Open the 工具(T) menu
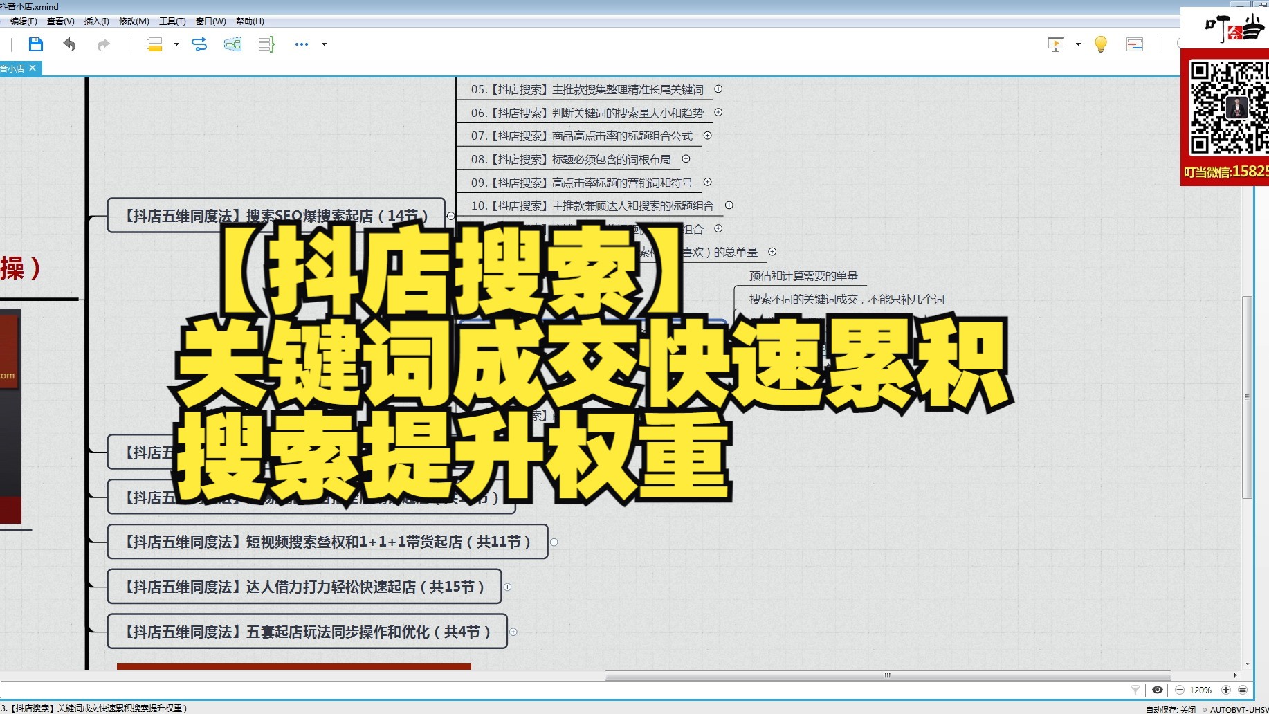Screen dimensions: 1269x714 pyautogui.click(x=172, y=21)
